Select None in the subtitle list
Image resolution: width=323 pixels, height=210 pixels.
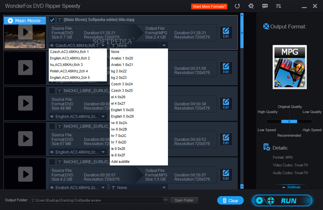pyautogui.click(x=139, y=52)
